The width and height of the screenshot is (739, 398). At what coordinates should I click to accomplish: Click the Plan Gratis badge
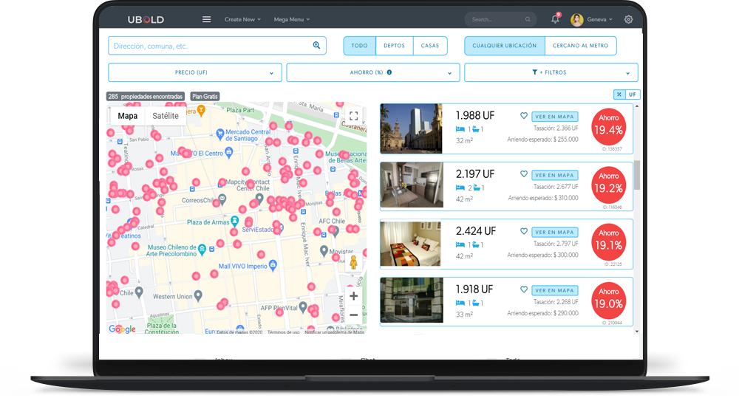click(x=205, y=96)
